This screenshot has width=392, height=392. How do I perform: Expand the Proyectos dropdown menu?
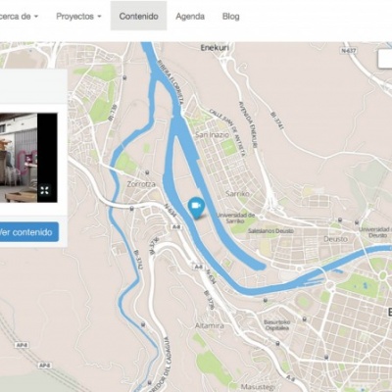tap(78, 17)
